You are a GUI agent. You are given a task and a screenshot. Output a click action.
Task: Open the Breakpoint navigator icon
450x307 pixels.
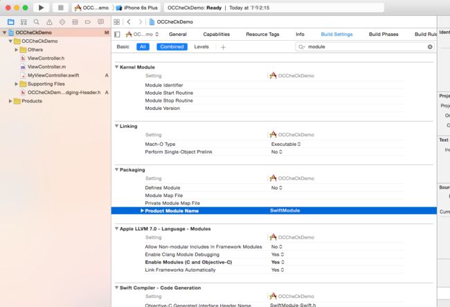[88, 22]
